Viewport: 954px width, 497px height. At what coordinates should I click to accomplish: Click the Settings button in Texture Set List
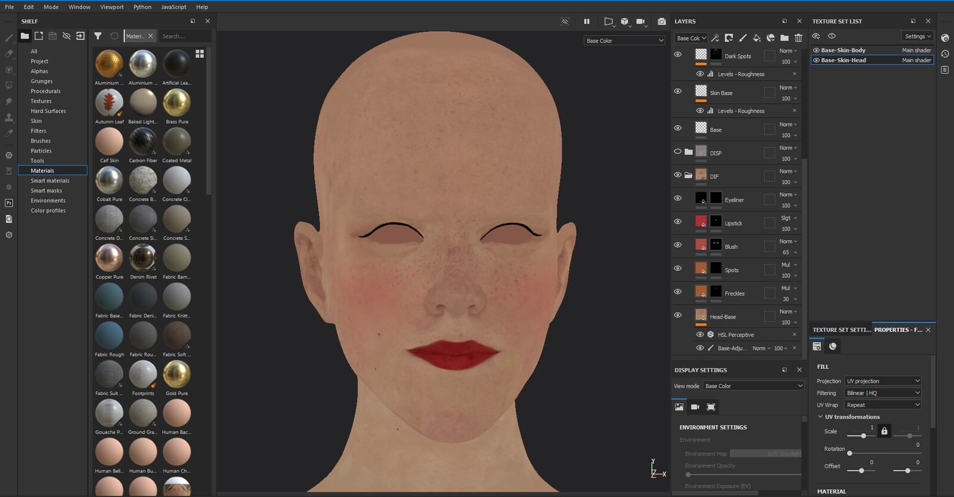[x=917, y=36]
